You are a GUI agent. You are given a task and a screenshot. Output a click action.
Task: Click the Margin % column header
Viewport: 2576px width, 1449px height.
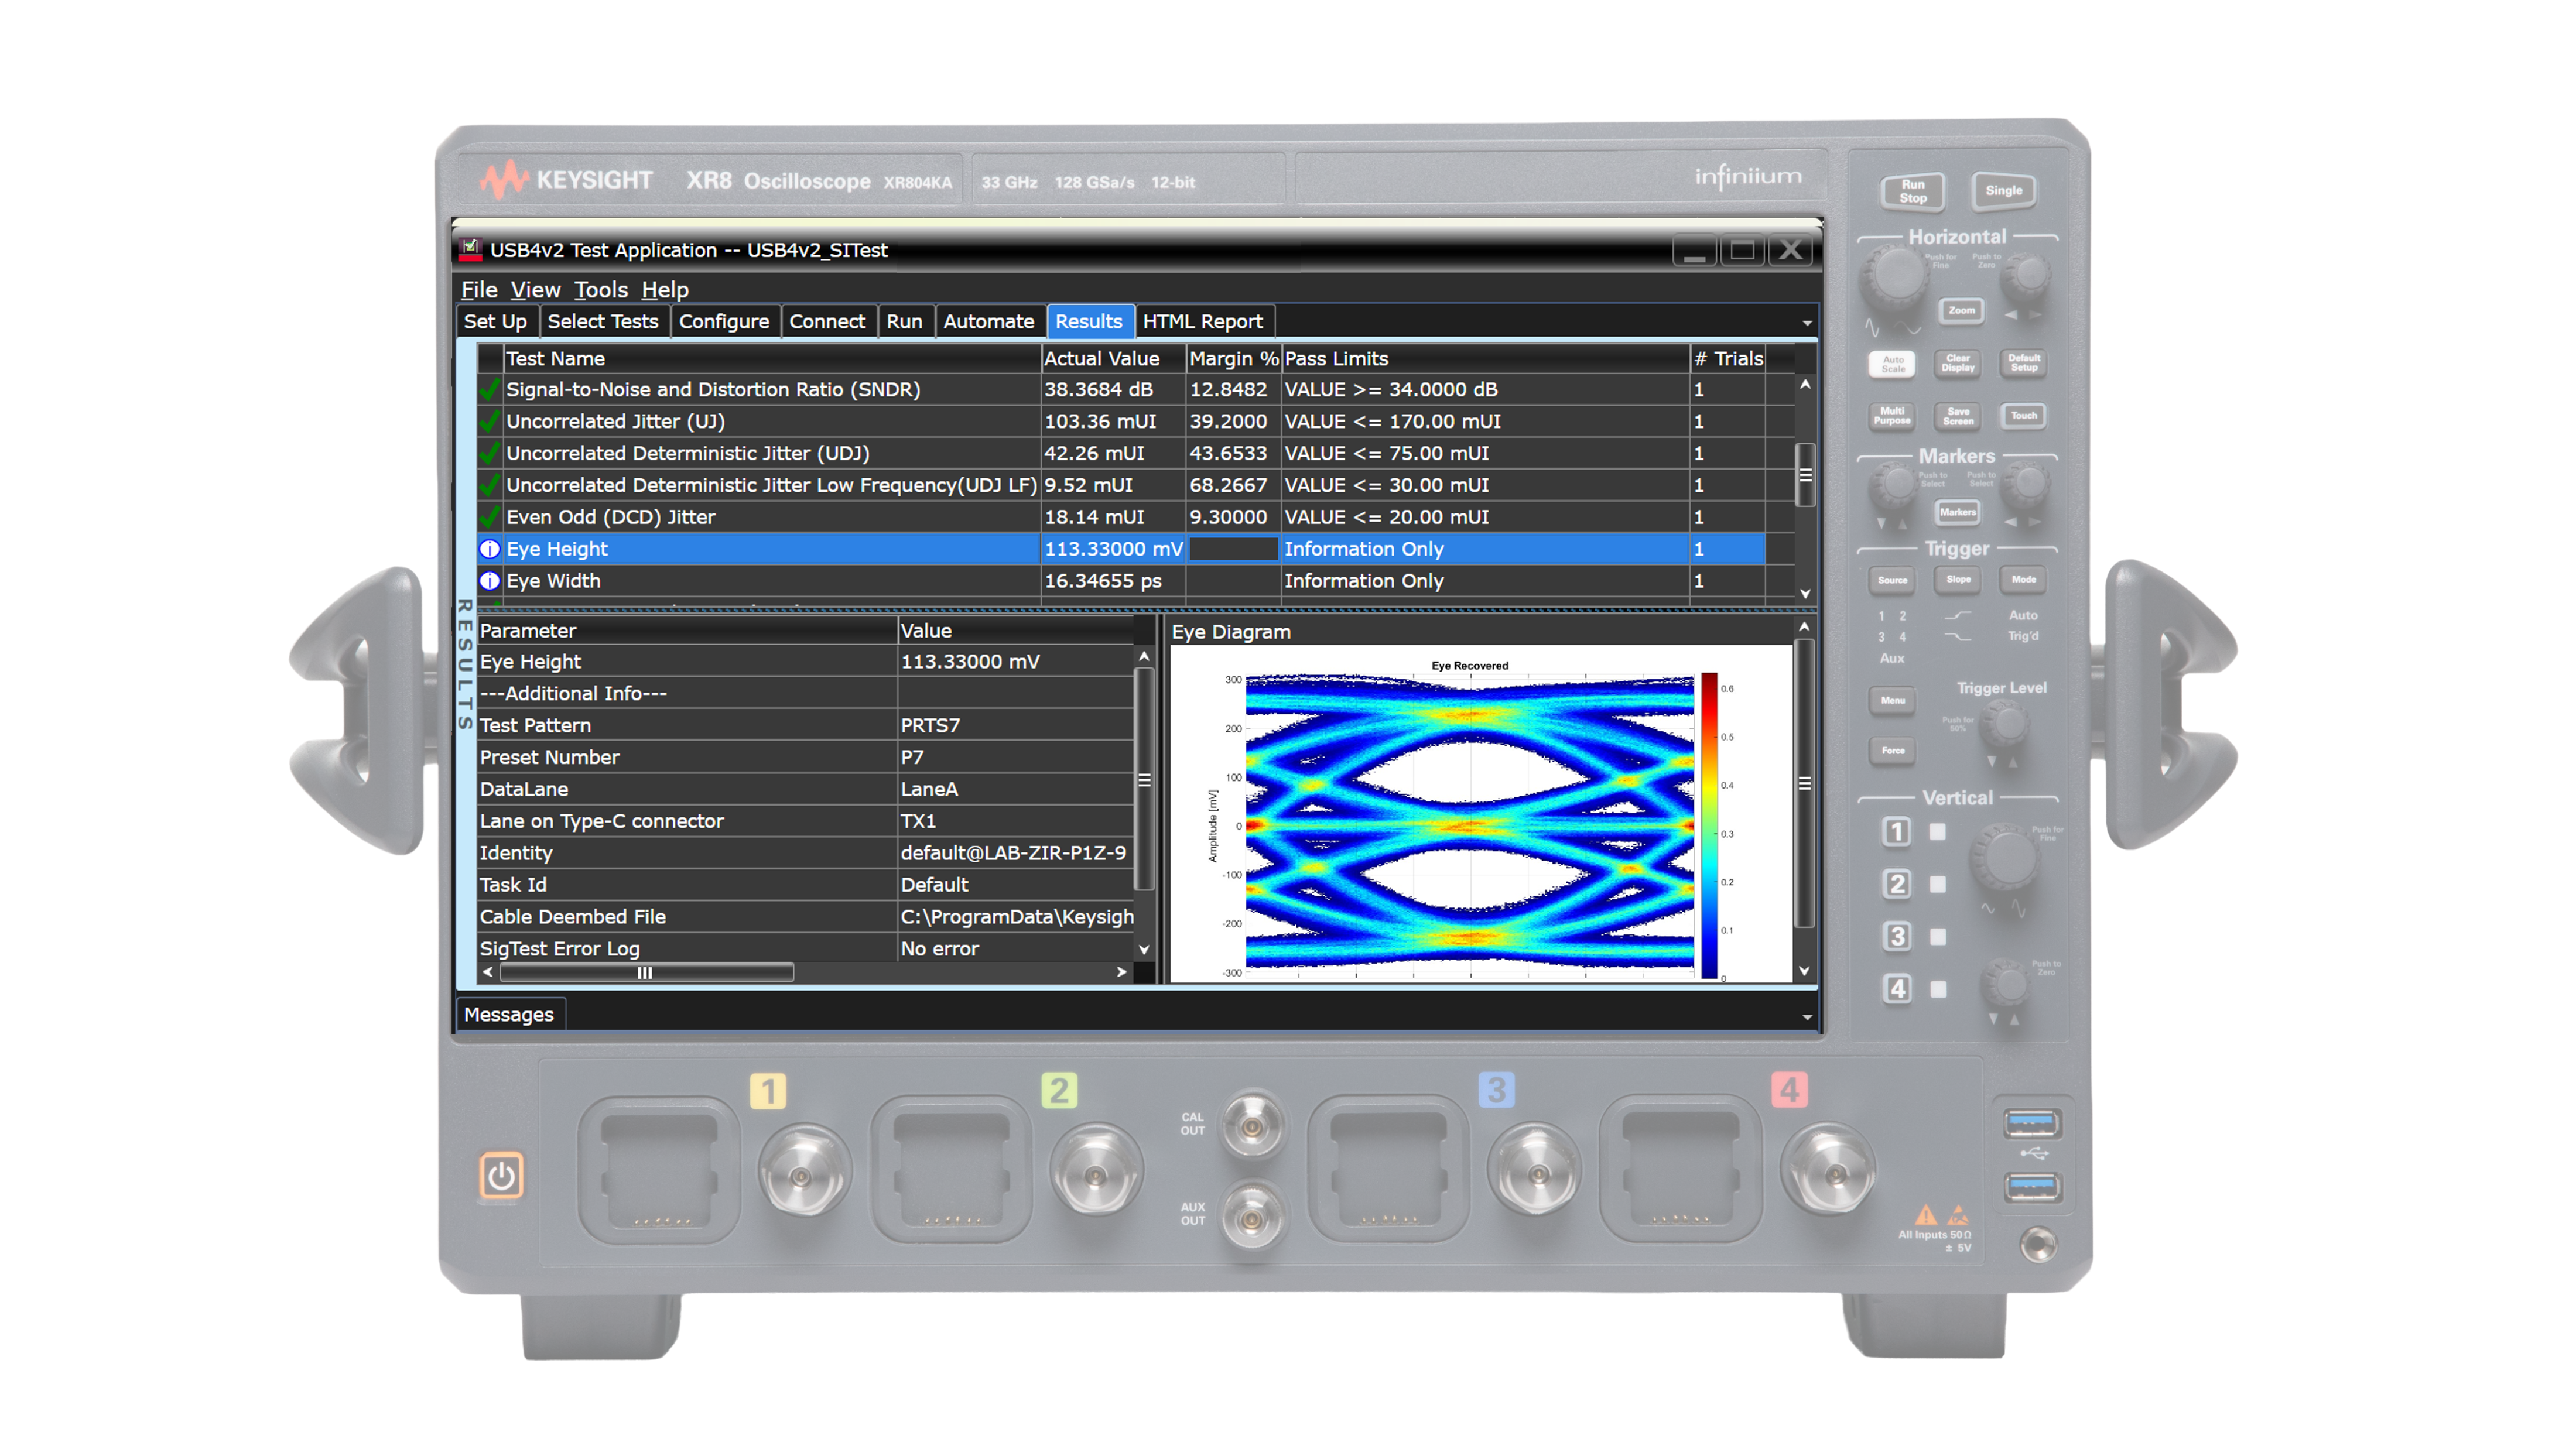(x=1233, y=358)
